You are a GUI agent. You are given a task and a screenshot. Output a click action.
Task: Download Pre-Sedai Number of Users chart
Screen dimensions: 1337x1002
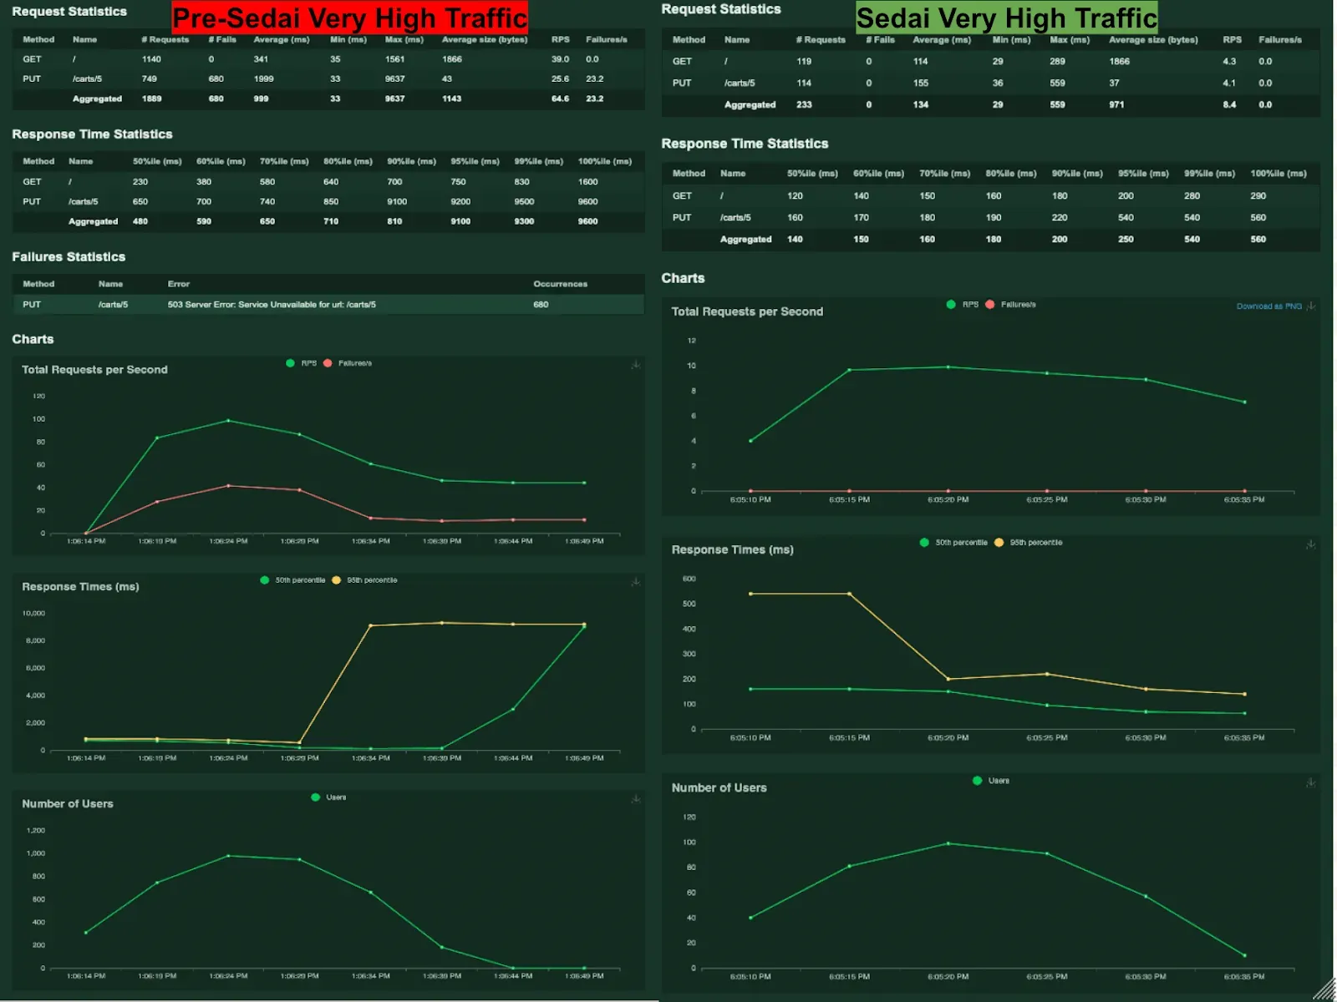[x=636, y=799]
